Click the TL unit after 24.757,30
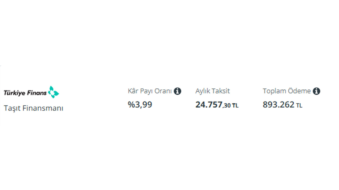 [235, 106]
